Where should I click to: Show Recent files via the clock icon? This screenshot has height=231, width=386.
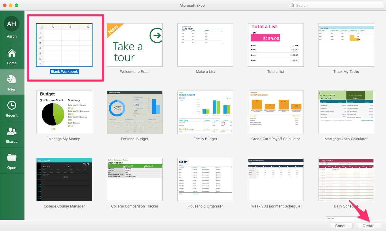point(12,106)
